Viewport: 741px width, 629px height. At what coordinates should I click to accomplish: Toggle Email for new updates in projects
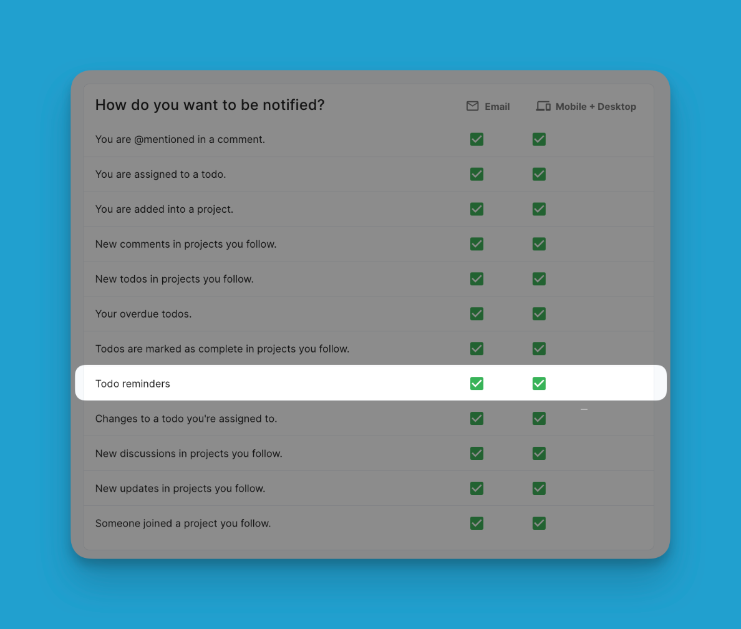tap(477, 489)
